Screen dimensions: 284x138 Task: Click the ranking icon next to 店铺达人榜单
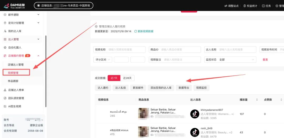tap(5, 90)
